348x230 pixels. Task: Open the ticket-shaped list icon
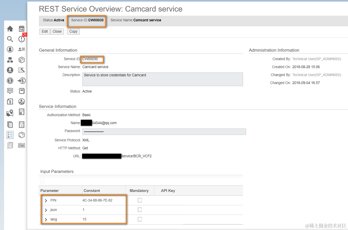[22, 145]
